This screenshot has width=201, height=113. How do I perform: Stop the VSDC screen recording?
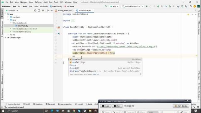coord(117,106)
